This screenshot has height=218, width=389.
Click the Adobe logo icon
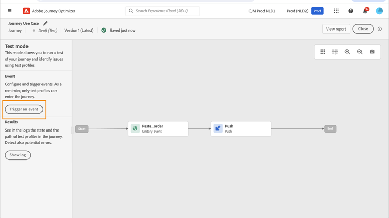click(26, 11)
